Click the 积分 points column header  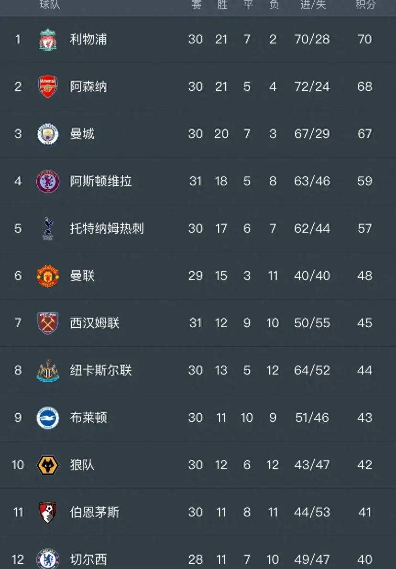(x=365, y=5)
